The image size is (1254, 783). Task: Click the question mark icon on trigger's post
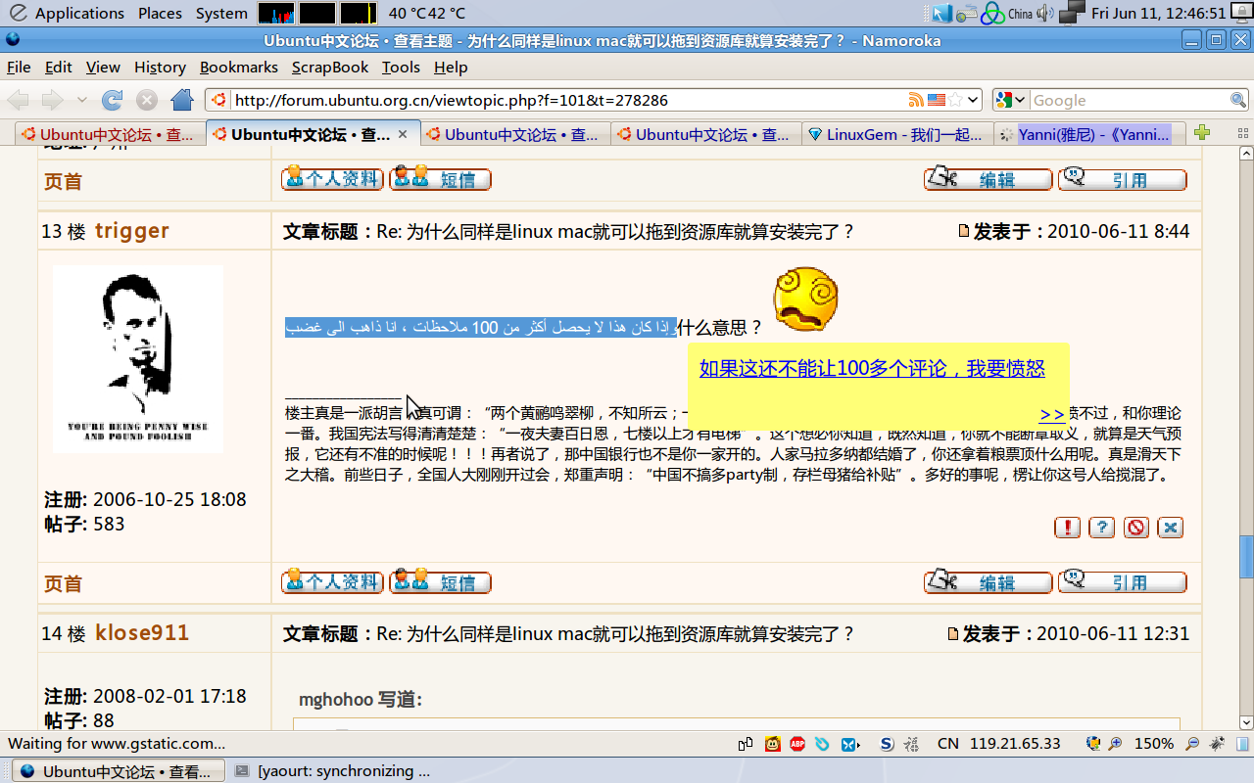(1102, 528)
